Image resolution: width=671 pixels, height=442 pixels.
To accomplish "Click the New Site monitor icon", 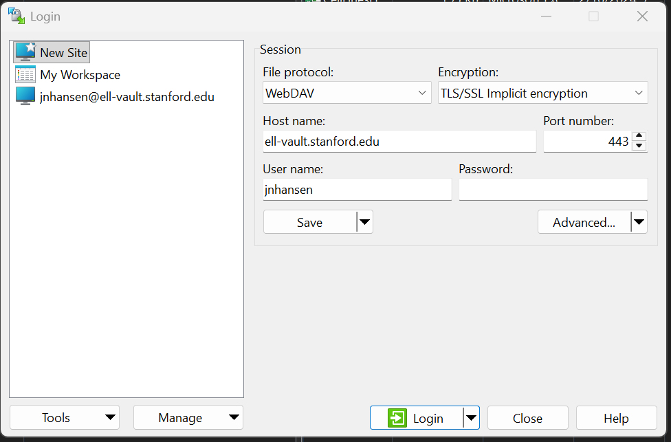I will [25, 52].
